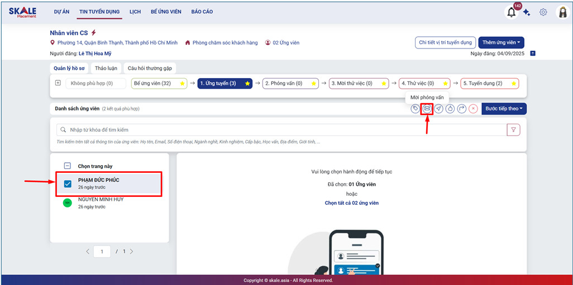
Task: Toggle the star on Bể ứng viên stage
Action: [x=182, y=84]
